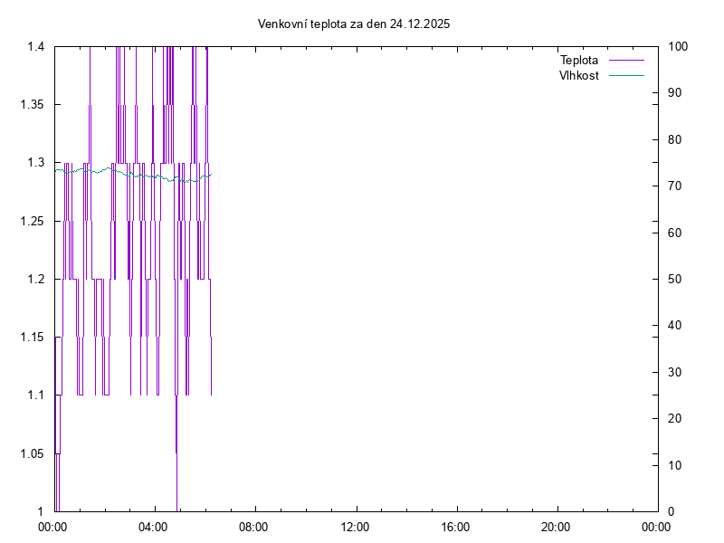Viewport: 724px width, 543px height.
Task: Select the 30 humidity axis label
Action: (675, 373)
